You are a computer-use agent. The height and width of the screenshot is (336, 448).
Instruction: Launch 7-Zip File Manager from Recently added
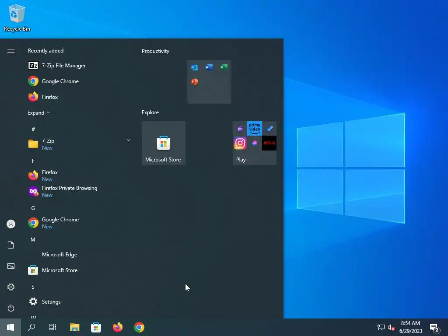point(79,66)
